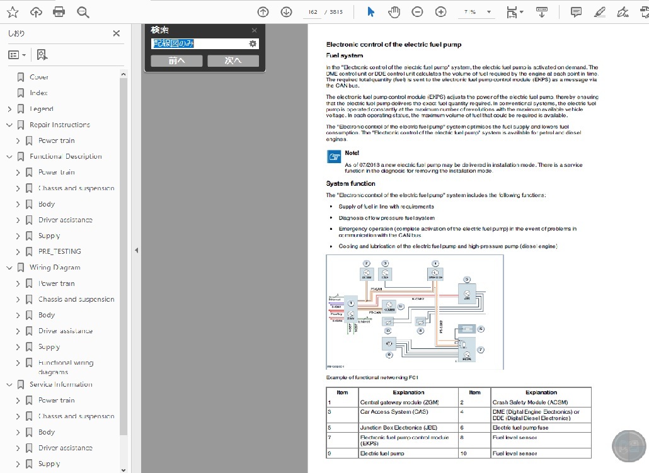Expand Body under Functional Description

pyautogui.click(x=18, y=204)
